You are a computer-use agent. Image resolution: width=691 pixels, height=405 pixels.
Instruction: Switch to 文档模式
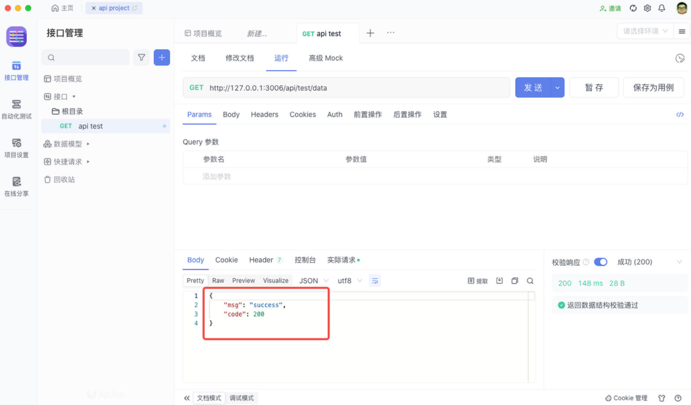(x=209, y=398)
